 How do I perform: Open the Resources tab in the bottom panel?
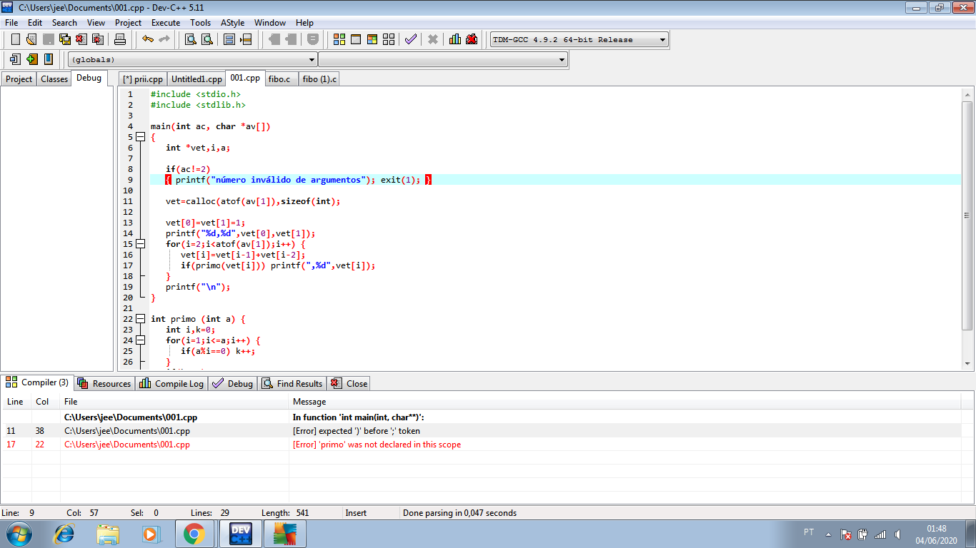pyautogui.click(x=104, y=383)
